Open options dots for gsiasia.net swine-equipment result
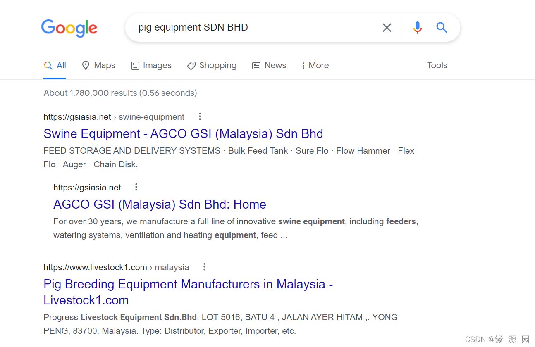 coord(200,116)
